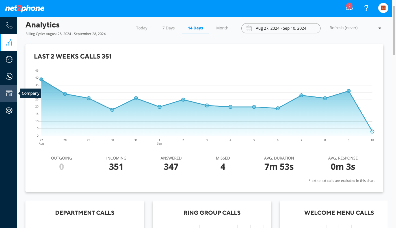Open the user profile avatar
The width and height of the screenshot is (396, 228).
383,8
